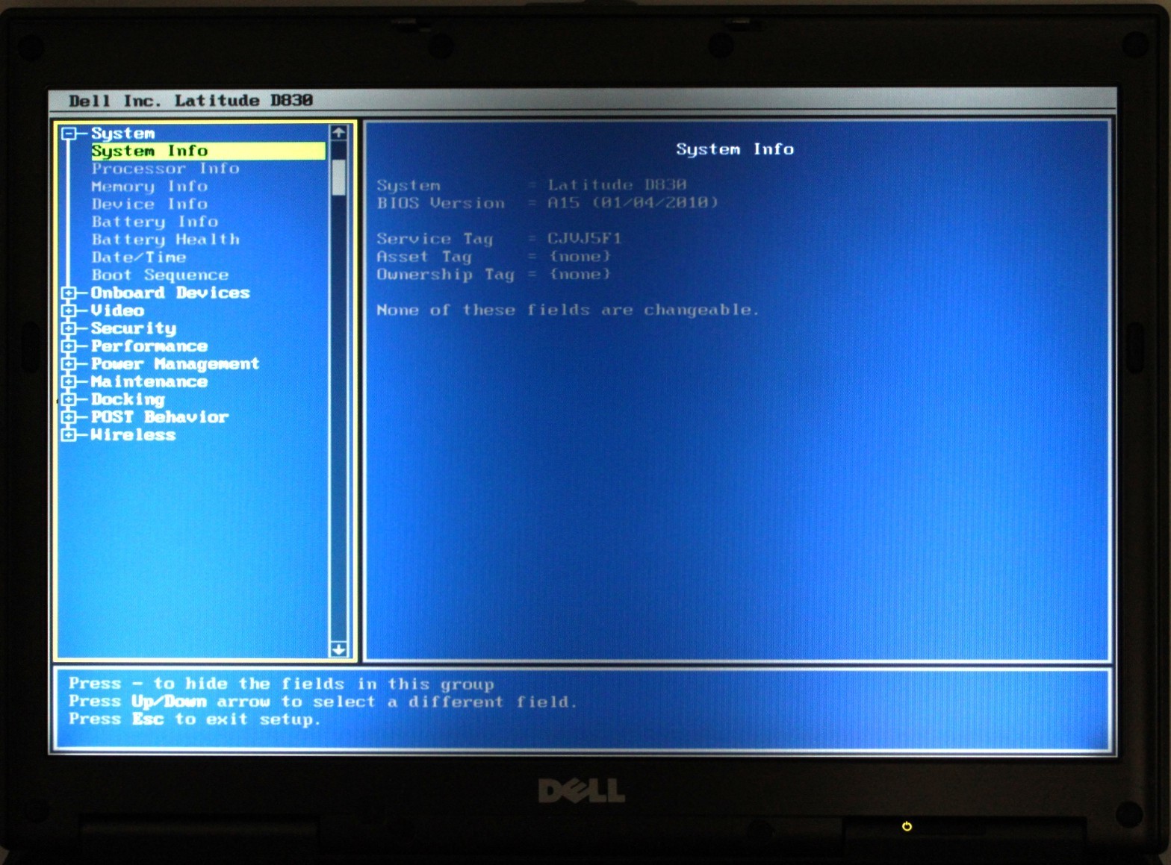Select Onboard Devices label
Image resolution: width=1171 pixels, height=865 pixels.
170,293
